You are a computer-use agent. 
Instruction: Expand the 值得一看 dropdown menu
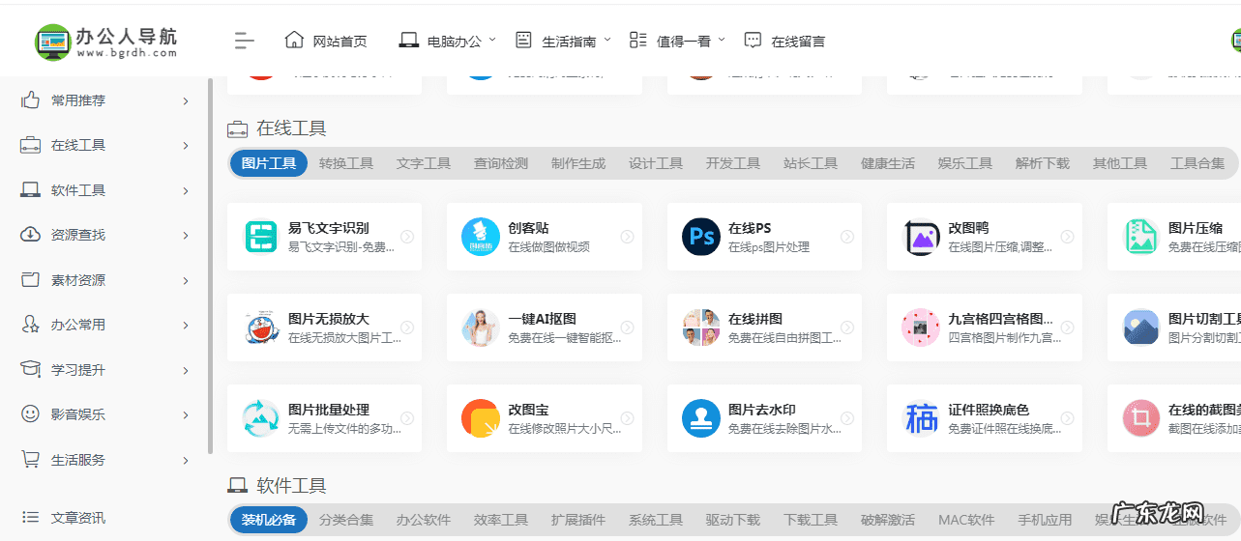click(722, 40)
